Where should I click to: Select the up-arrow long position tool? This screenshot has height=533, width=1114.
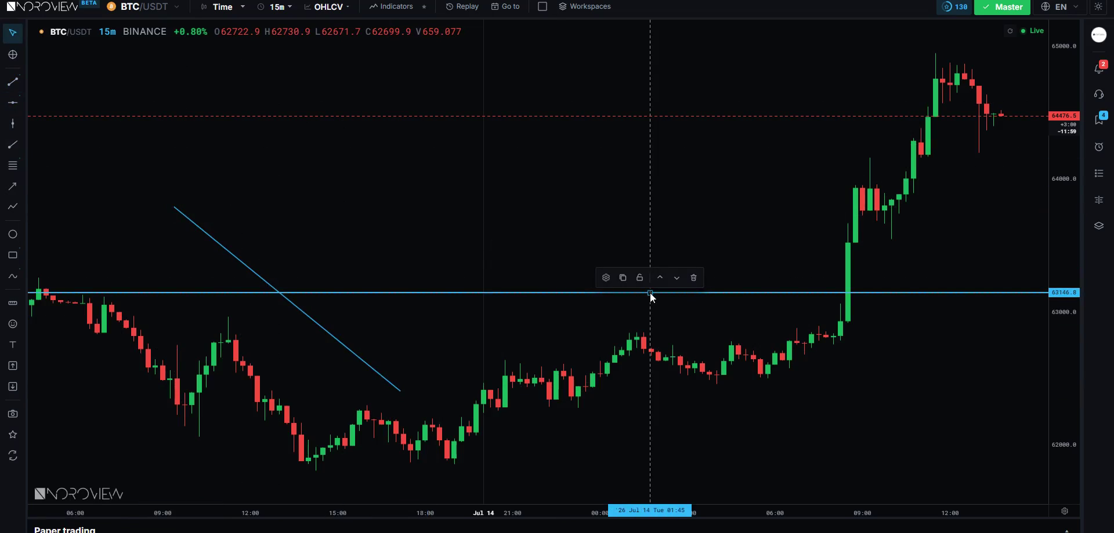tap(13, 366)
